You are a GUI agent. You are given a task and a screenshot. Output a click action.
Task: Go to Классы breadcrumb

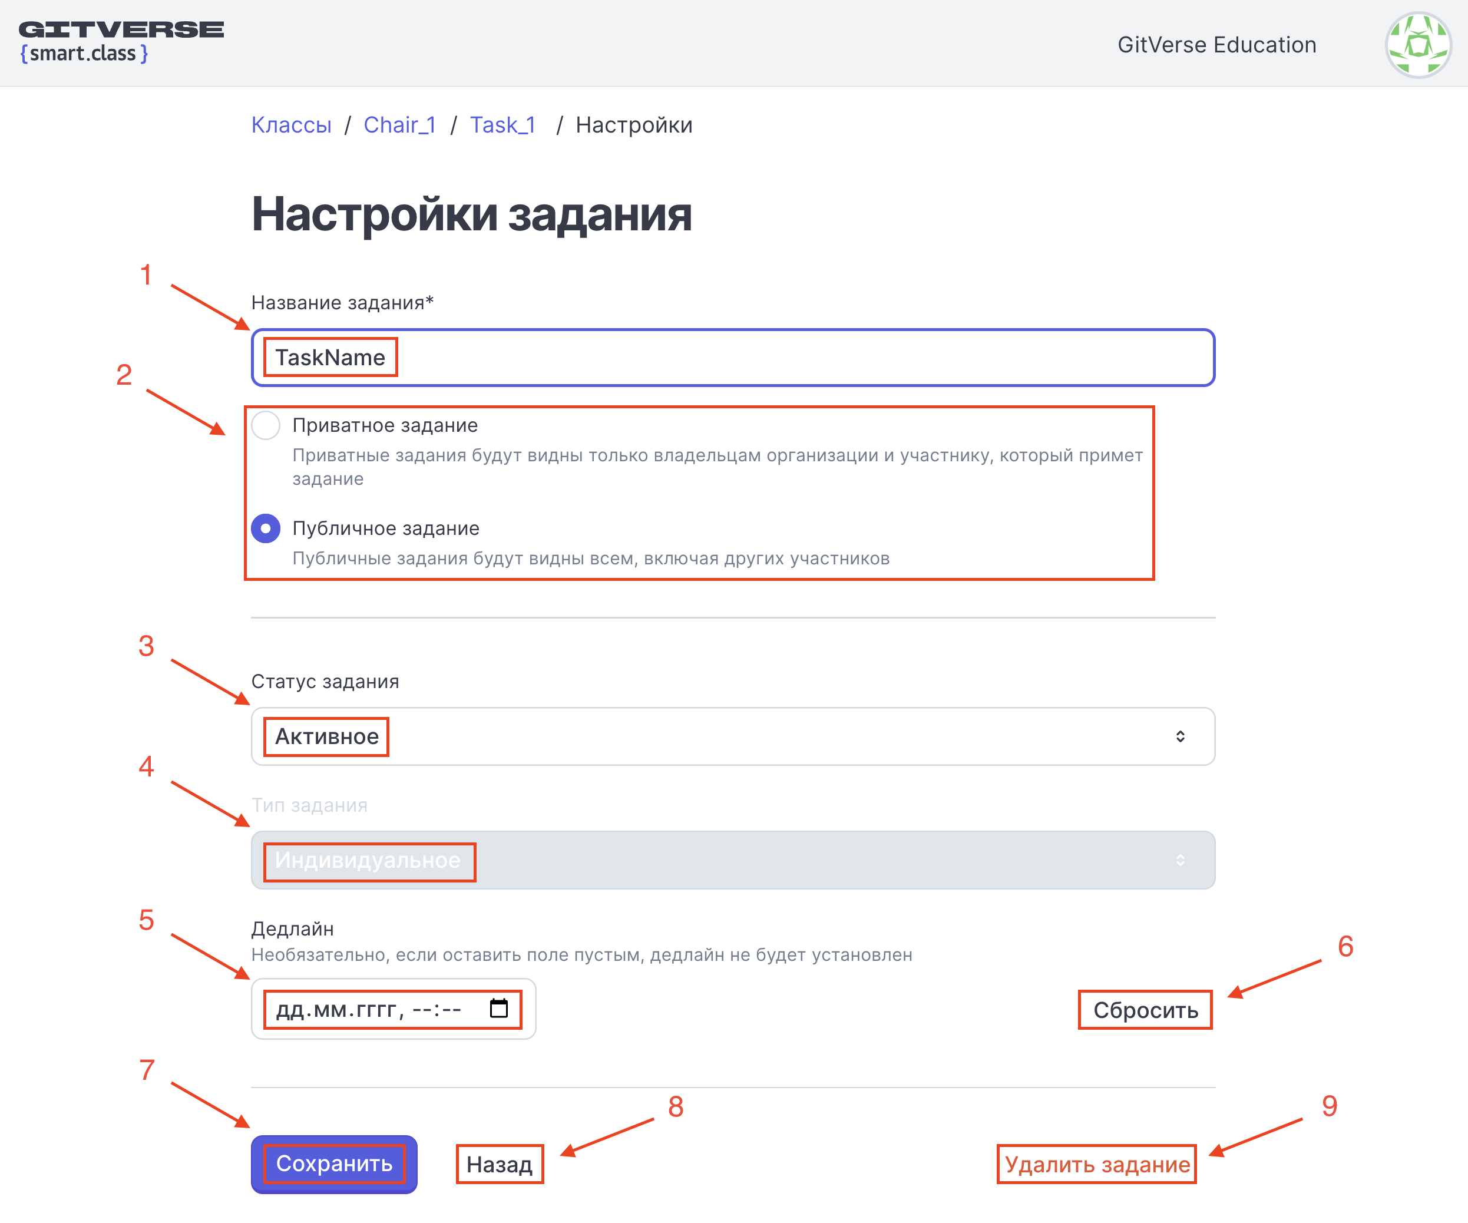coord(291,125)
